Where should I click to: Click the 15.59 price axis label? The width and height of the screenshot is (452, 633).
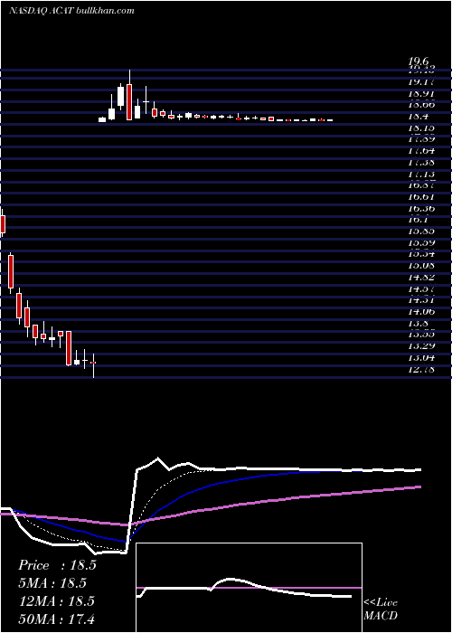coord(422,242)
